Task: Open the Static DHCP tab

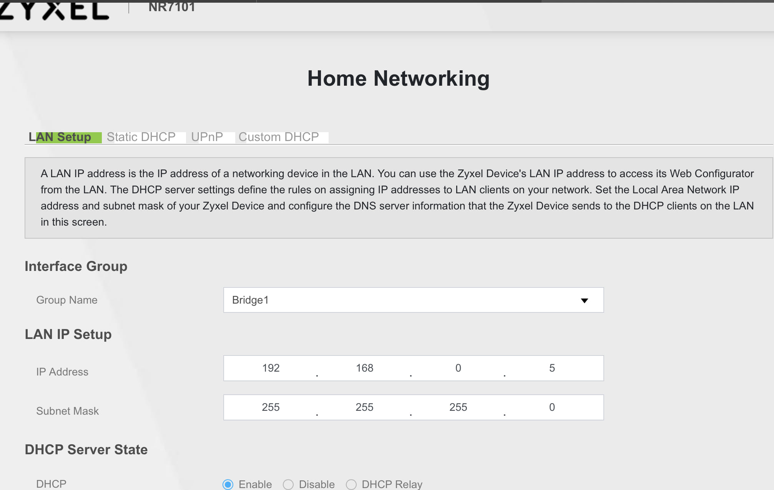Action: [x=141, y=137]
